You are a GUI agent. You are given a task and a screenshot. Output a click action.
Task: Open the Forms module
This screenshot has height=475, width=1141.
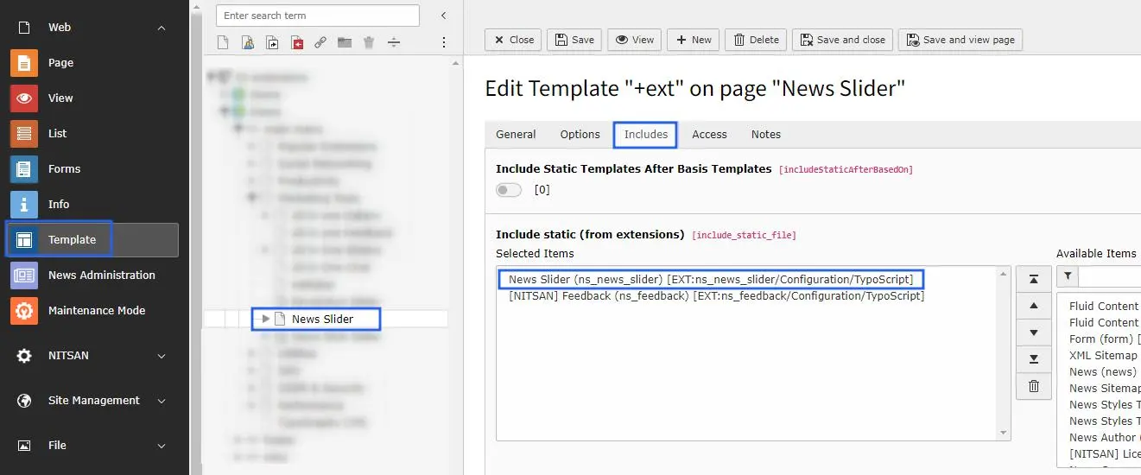pos(64,169)
